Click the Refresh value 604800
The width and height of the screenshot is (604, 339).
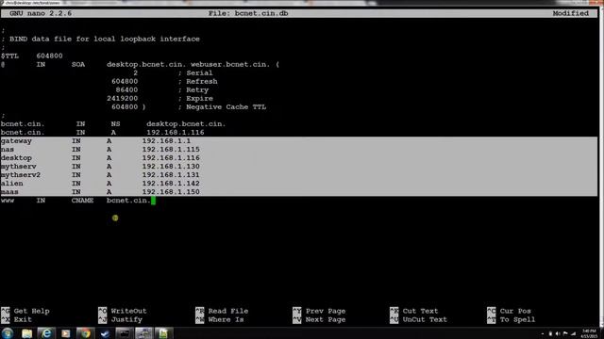(x=125, y=82)
